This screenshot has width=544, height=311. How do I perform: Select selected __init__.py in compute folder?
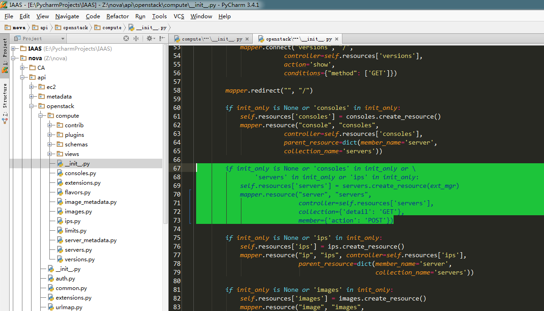coord(77,164)
